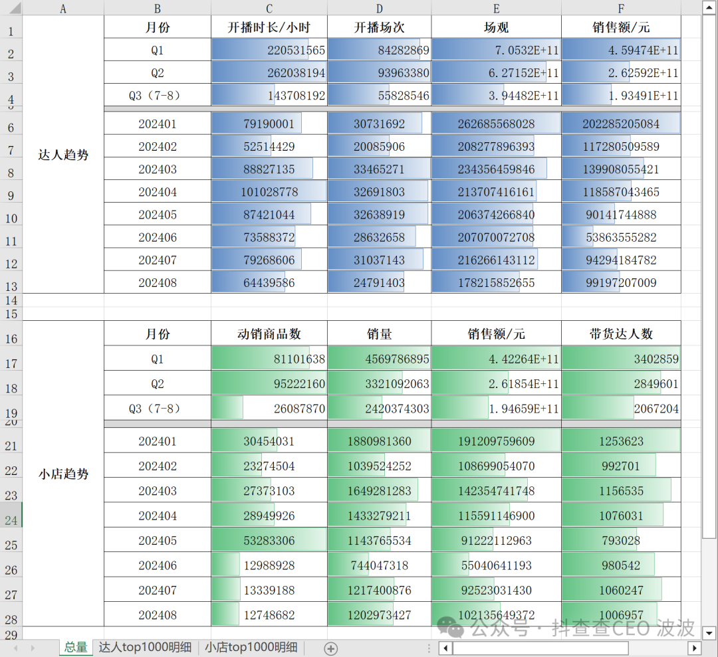Select cell with value 1143765534
This screenshot has width=718, height=657.
(x=379, y=540)
